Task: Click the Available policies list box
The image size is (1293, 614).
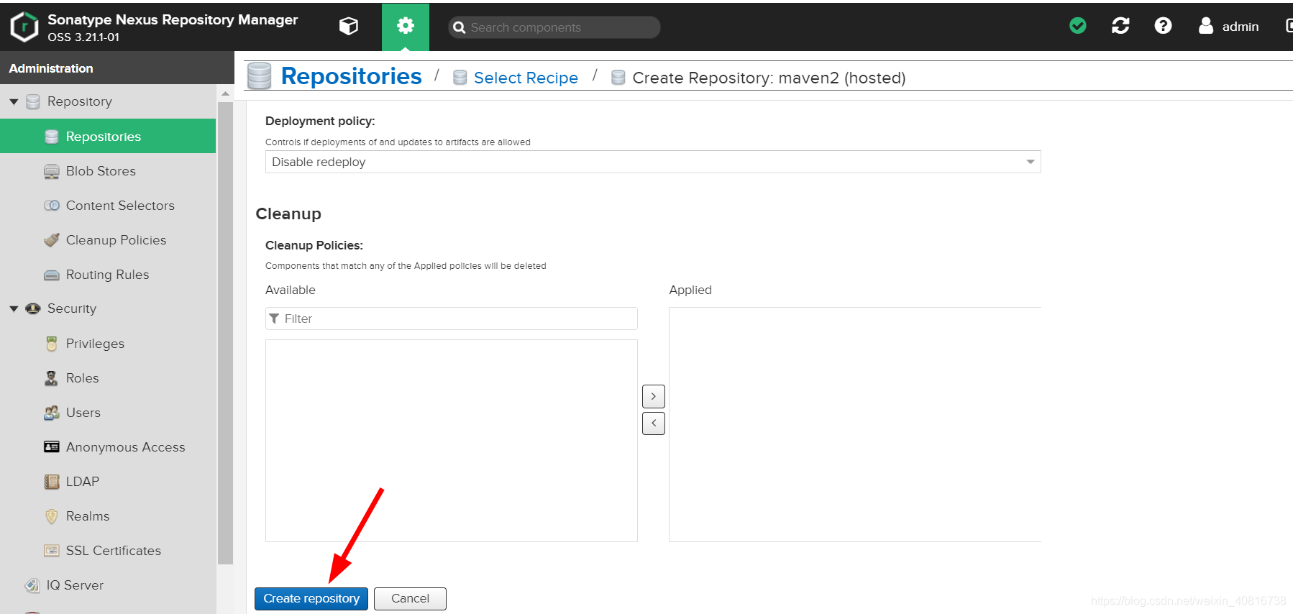Action: pos(452,441)
